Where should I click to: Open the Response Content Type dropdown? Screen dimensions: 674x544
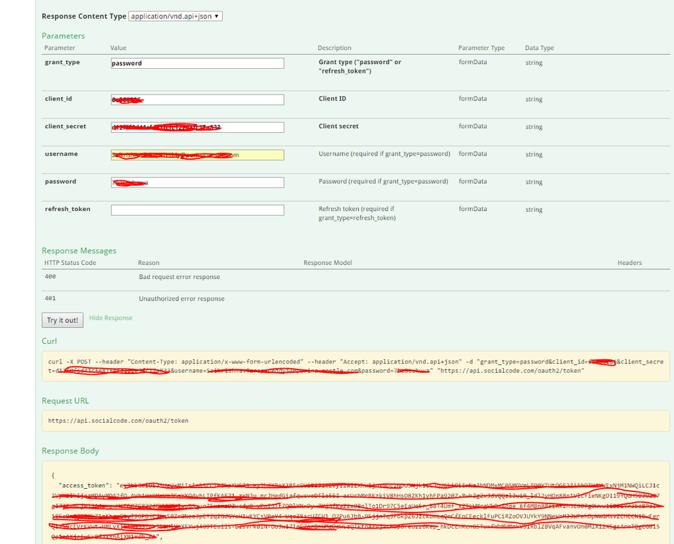tap(175, 16)
